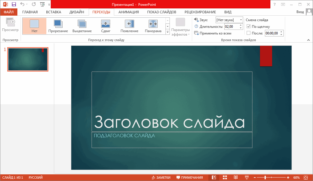This screenshot has width=313, height=181.
Task: Open reading view from status bar
Action: pyautogui.click(x=236, y=177)
